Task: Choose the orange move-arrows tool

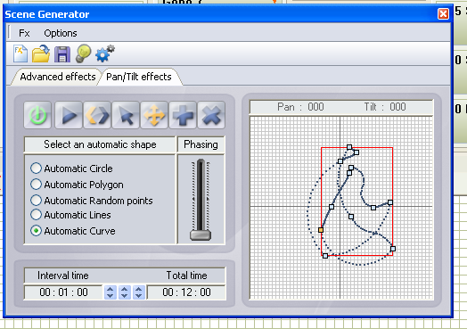Action: coord(154,115)
